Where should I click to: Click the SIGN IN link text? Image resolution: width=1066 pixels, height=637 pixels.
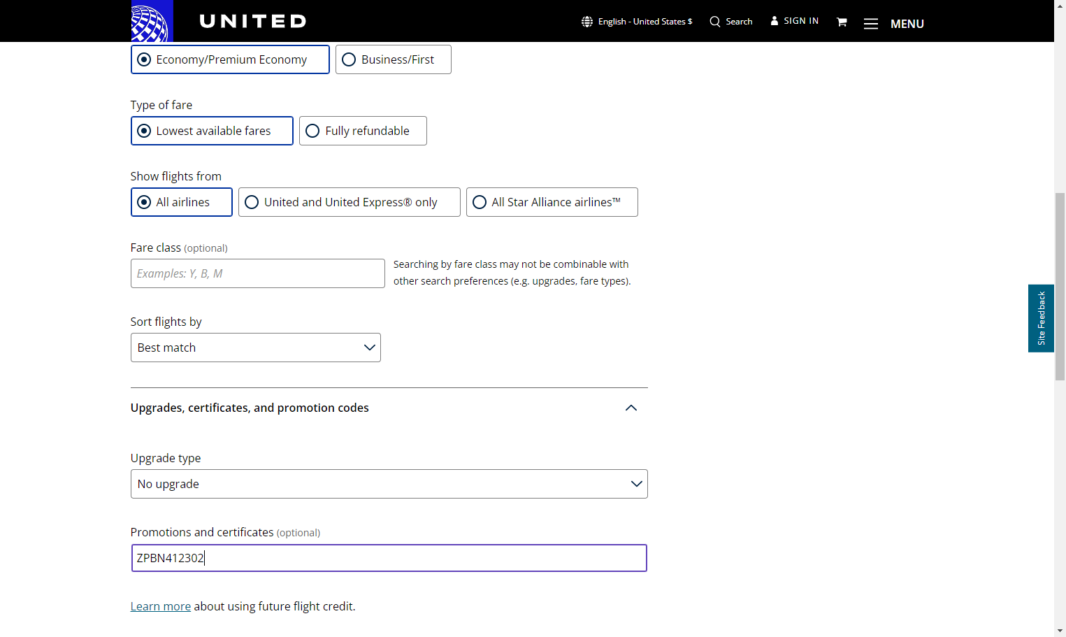(801, 21)
